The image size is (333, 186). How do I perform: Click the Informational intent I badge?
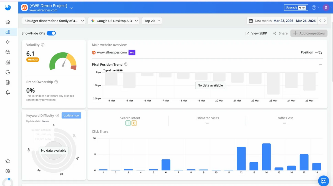[x=128, y=123]
